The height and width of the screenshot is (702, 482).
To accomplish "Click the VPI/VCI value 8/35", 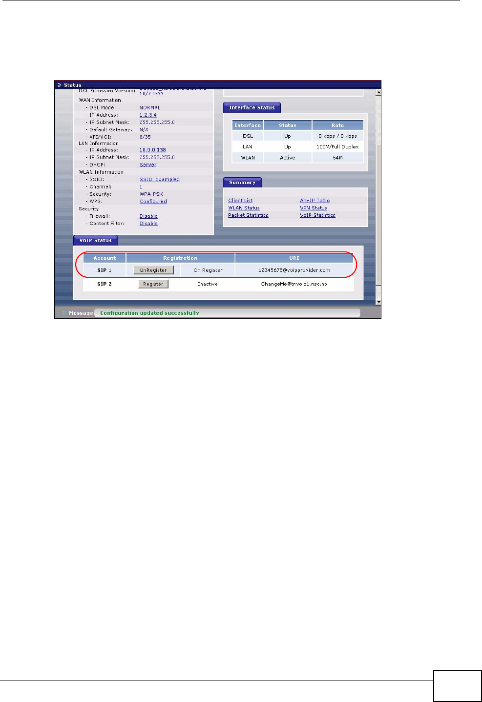I will pos(145,137).
